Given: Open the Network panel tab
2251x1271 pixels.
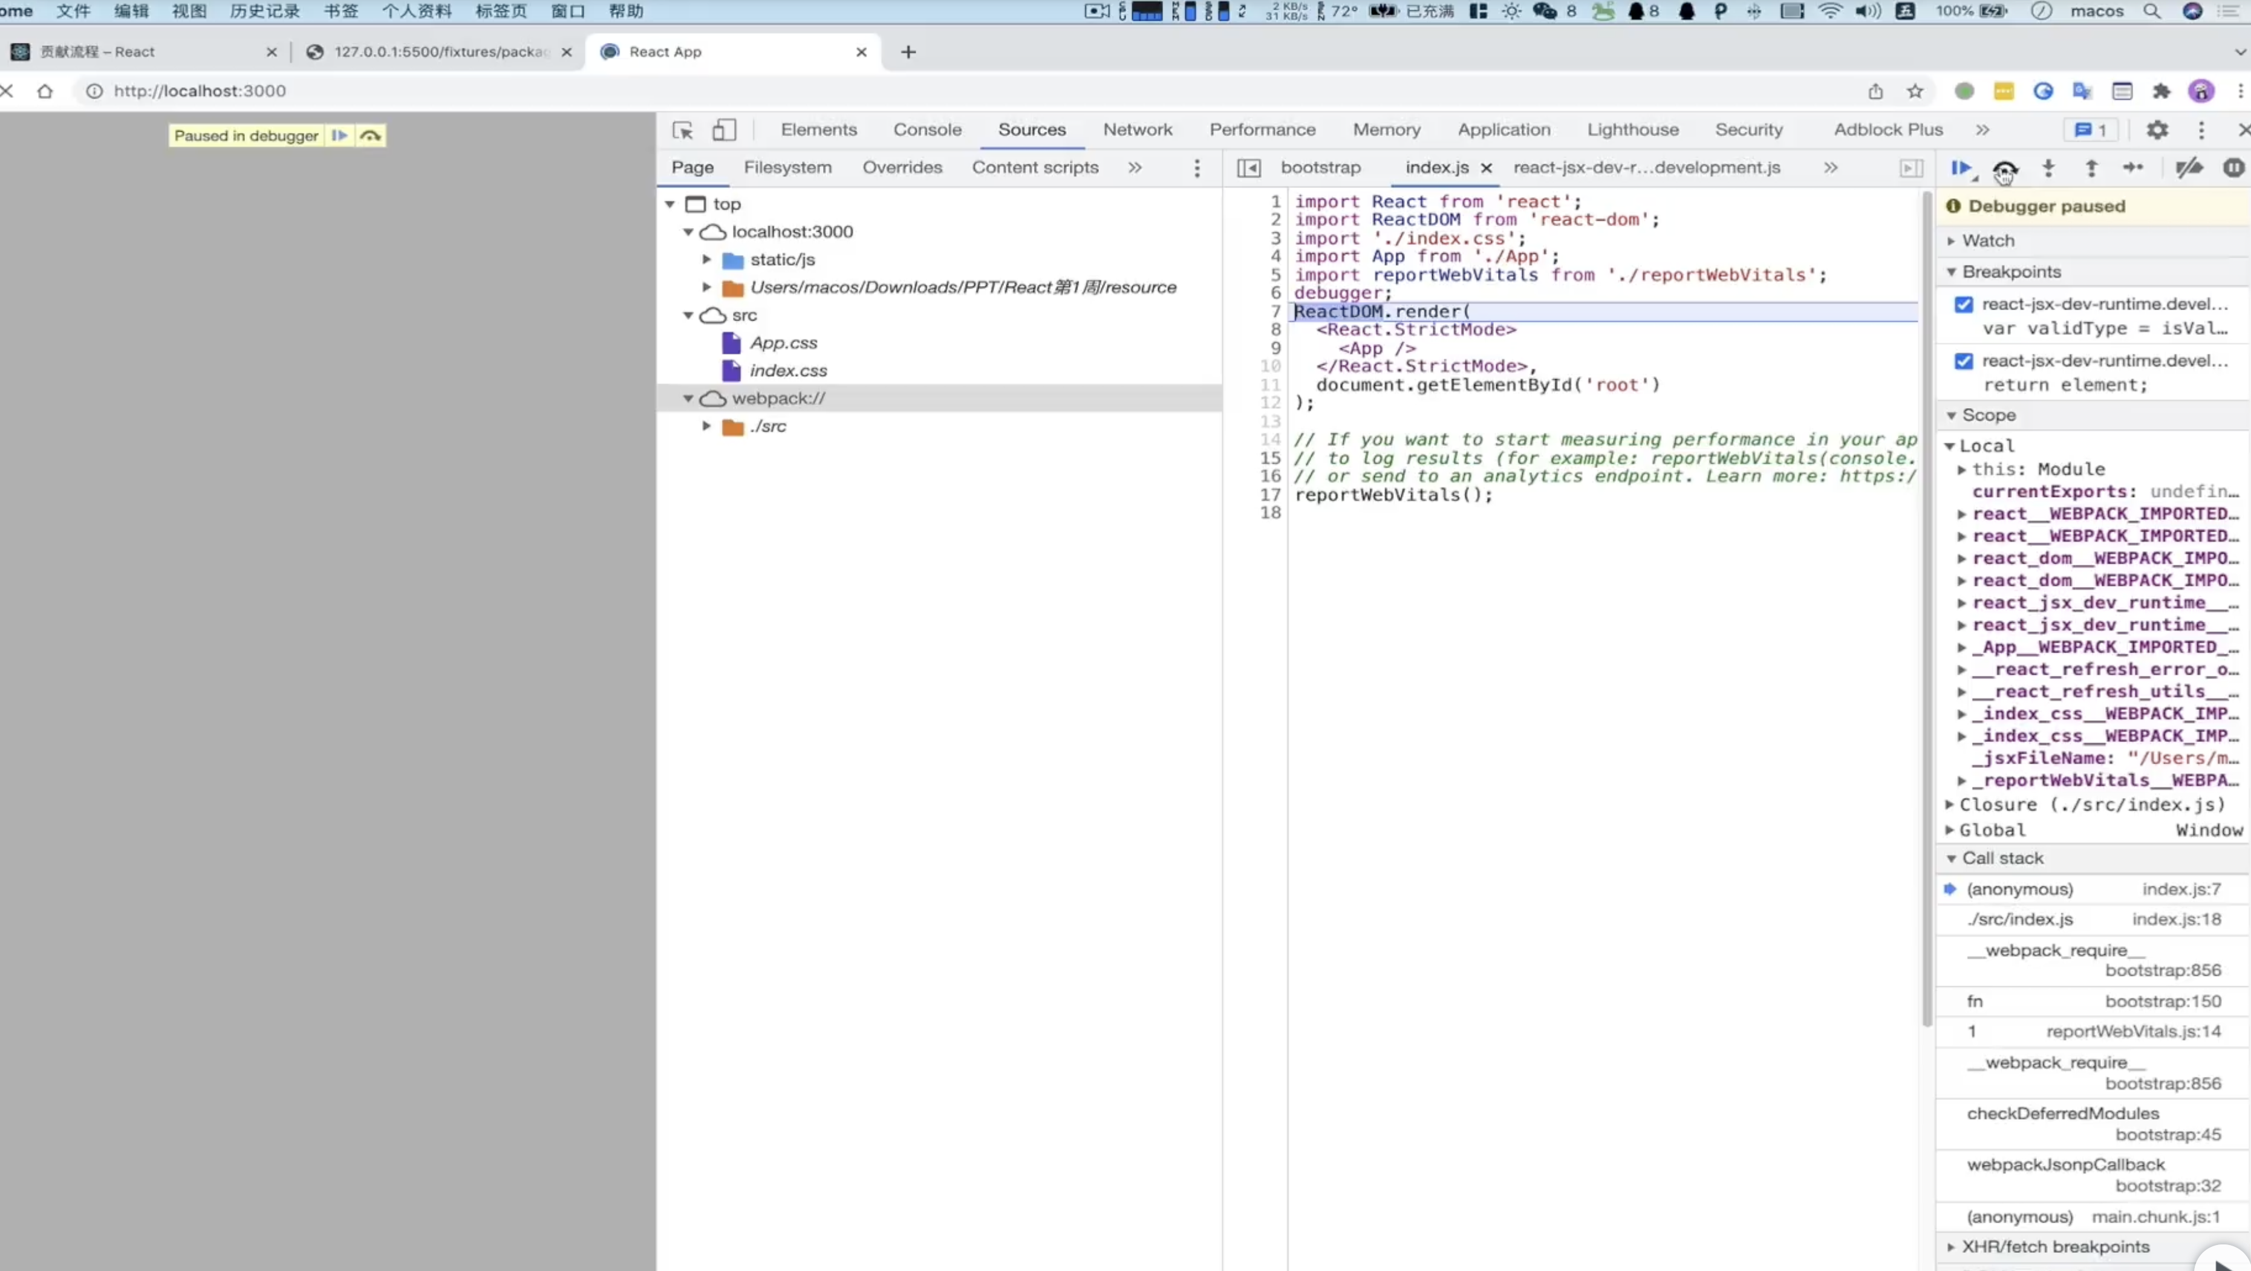Looking at the screenshot, I should click(x=1137, y=129).
